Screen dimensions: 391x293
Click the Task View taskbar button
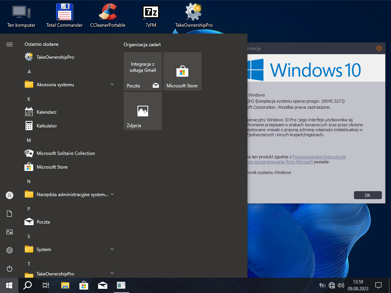[46, 285]
